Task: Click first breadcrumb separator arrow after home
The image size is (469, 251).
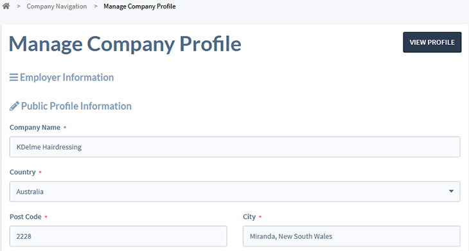Action: [x=19, y=6]
